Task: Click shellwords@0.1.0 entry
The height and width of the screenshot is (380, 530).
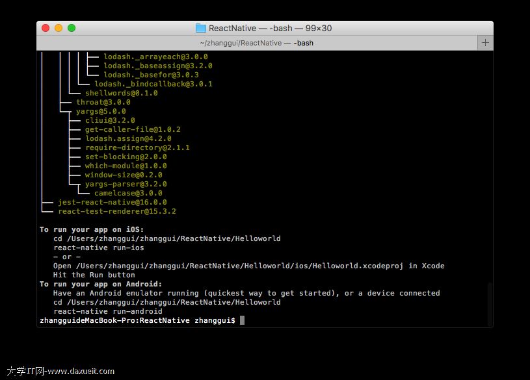Action: coord(122,94)
